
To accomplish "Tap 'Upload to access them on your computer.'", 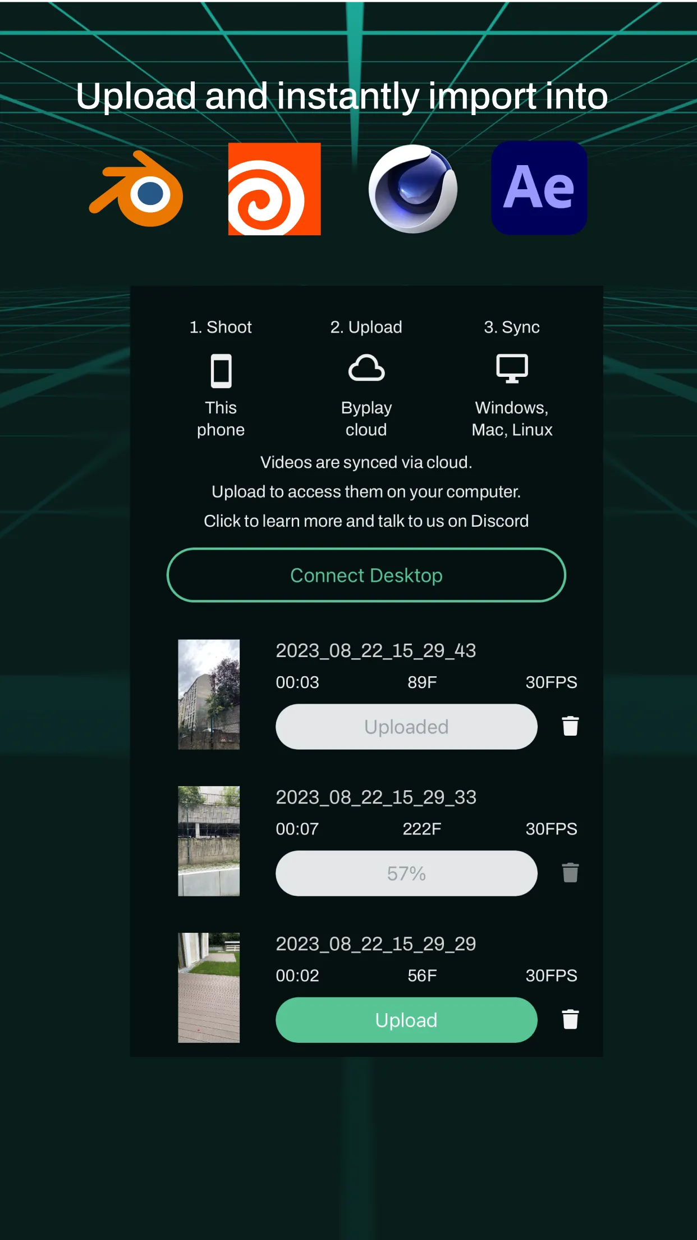I will (366, 492).
